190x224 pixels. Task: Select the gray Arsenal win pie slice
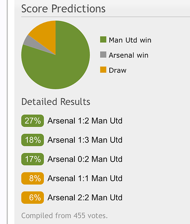[x=35, y=43]
